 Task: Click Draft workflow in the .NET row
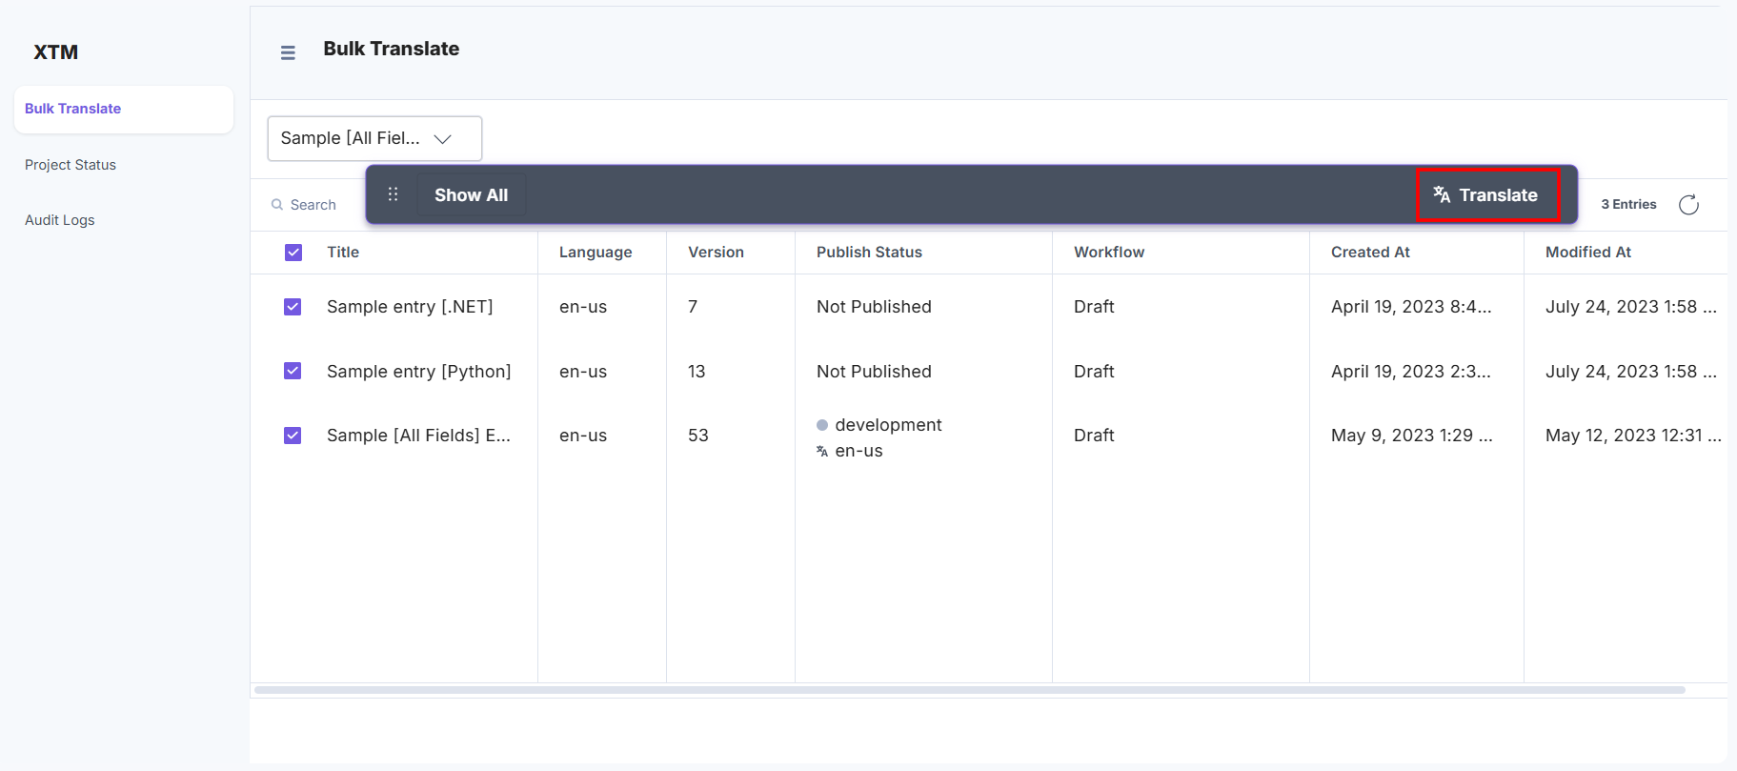[x=1094, y=307]
